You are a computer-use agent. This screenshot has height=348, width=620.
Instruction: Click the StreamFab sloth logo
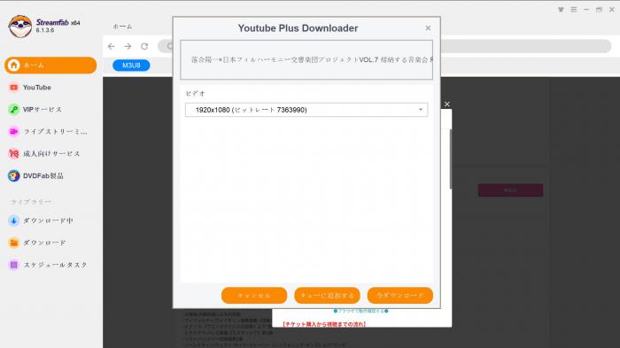tap(19, 26)
